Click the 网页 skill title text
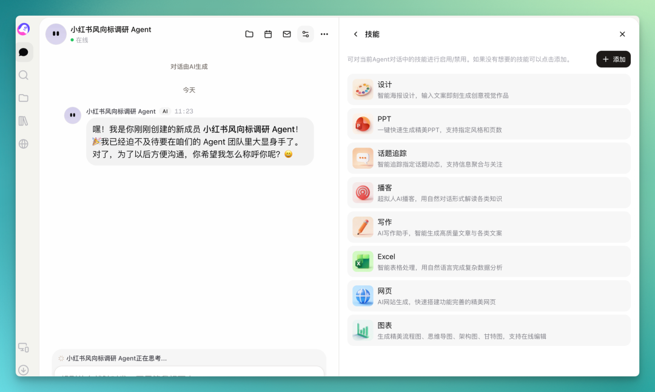 [x=385, y=291]
